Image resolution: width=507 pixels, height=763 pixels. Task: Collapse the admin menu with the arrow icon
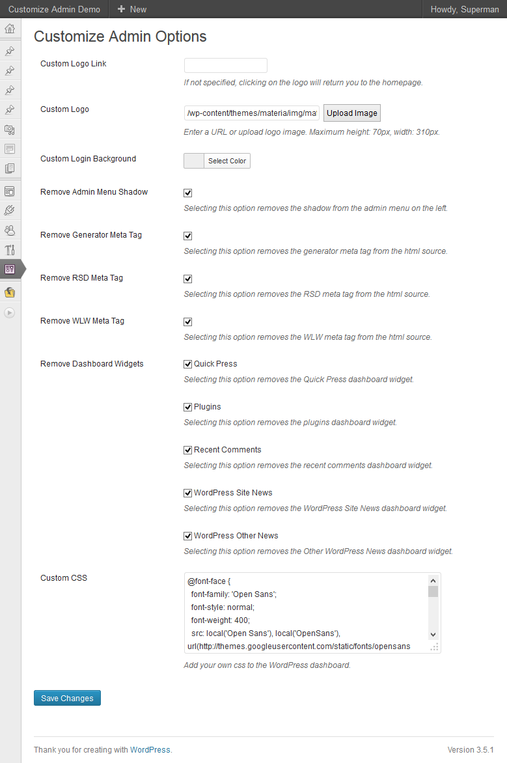[x=10, y=312]
